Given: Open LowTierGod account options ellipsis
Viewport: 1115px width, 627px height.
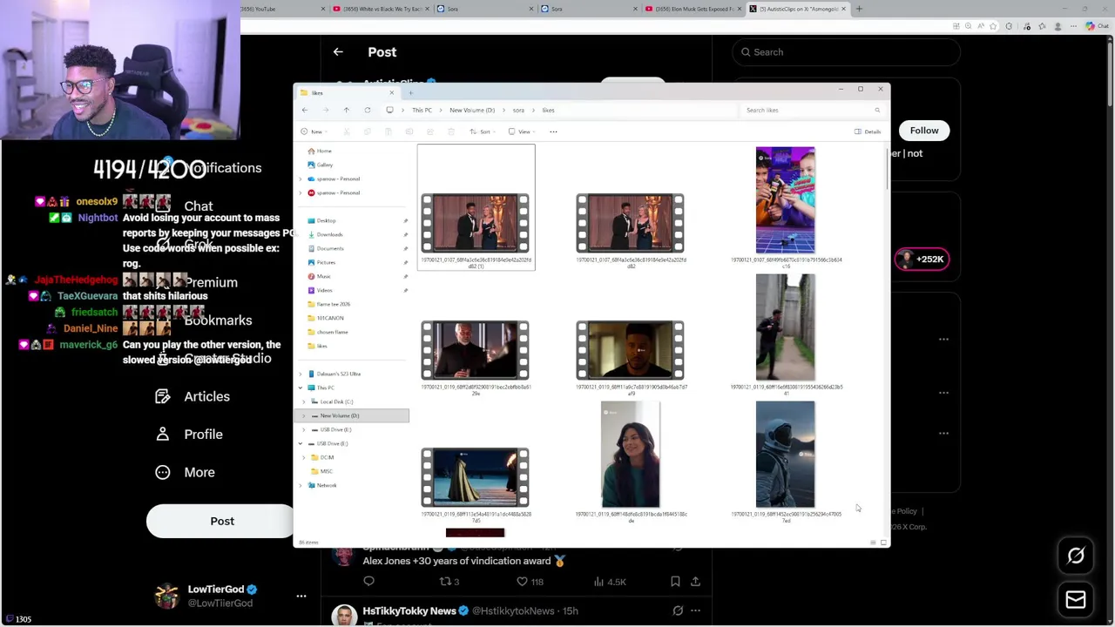Looking at the screenshot, I should coord(301,597).
